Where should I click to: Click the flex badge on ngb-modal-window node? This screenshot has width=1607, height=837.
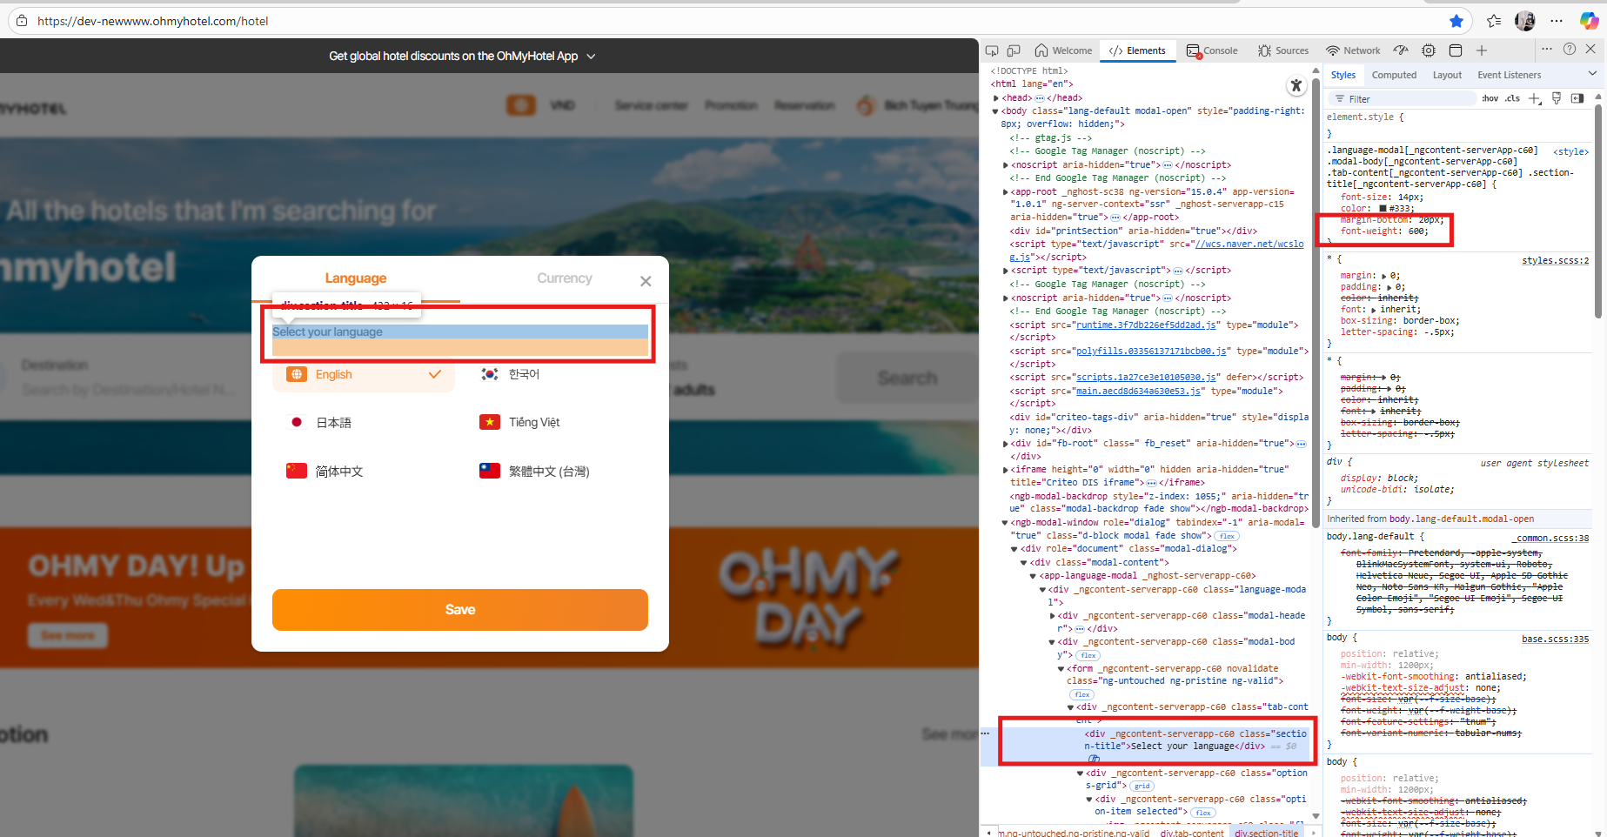1227,536
